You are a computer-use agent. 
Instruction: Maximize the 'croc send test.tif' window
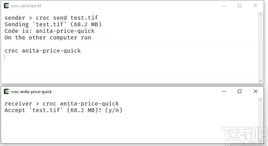coord(240,6)
